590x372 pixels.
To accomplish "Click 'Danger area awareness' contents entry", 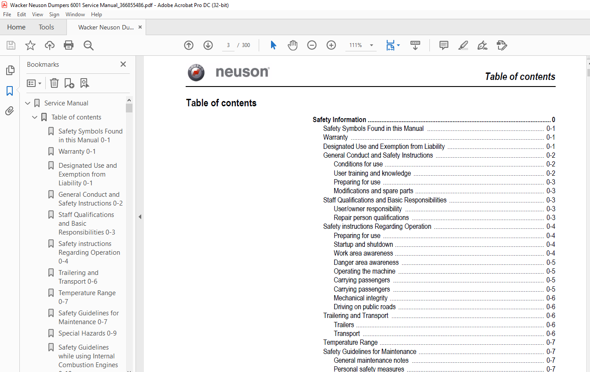I will click(x=366, y=263).
